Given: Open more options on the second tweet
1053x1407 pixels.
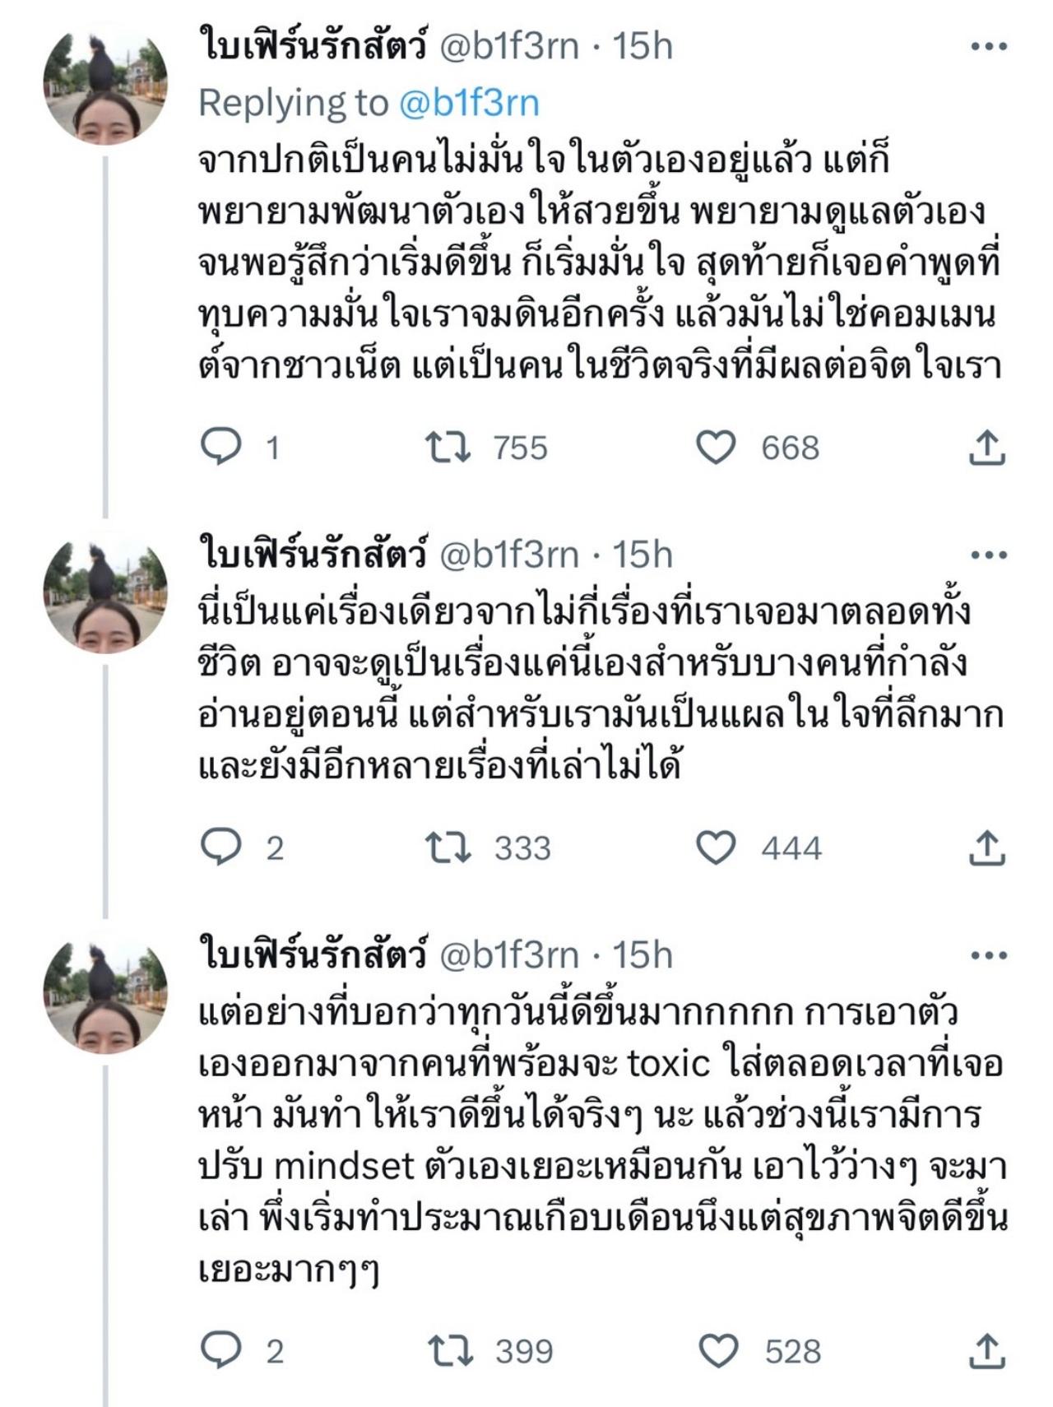Looking at the screenshot, I should coord(988,555).
